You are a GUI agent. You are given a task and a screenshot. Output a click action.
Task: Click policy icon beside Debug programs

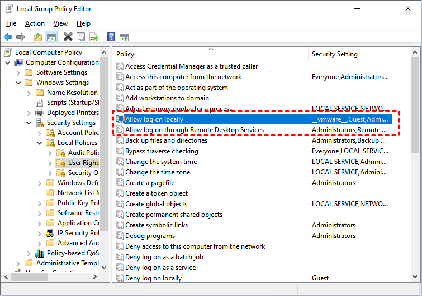tap(120, 236)
